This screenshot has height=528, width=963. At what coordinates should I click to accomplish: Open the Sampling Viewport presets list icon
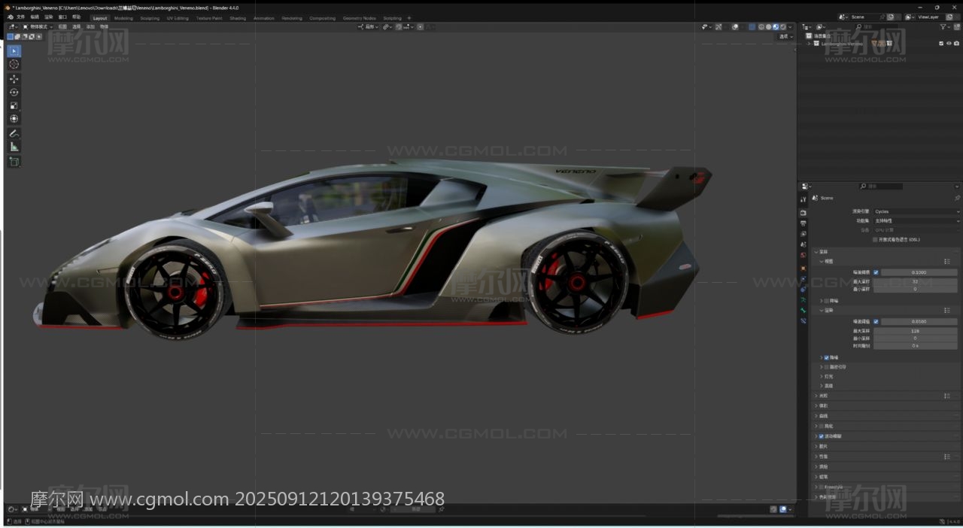[x=947, y=261]
